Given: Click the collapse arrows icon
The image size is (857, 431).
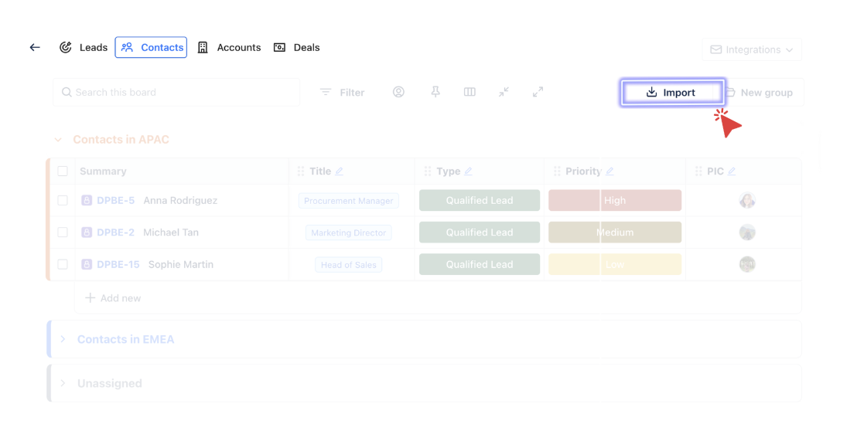Looking at the screenshot, I should click(x=504, y=92).
